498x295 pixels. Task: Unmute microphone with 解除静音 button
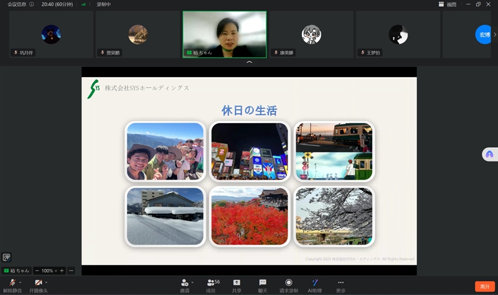pos(12,283)
